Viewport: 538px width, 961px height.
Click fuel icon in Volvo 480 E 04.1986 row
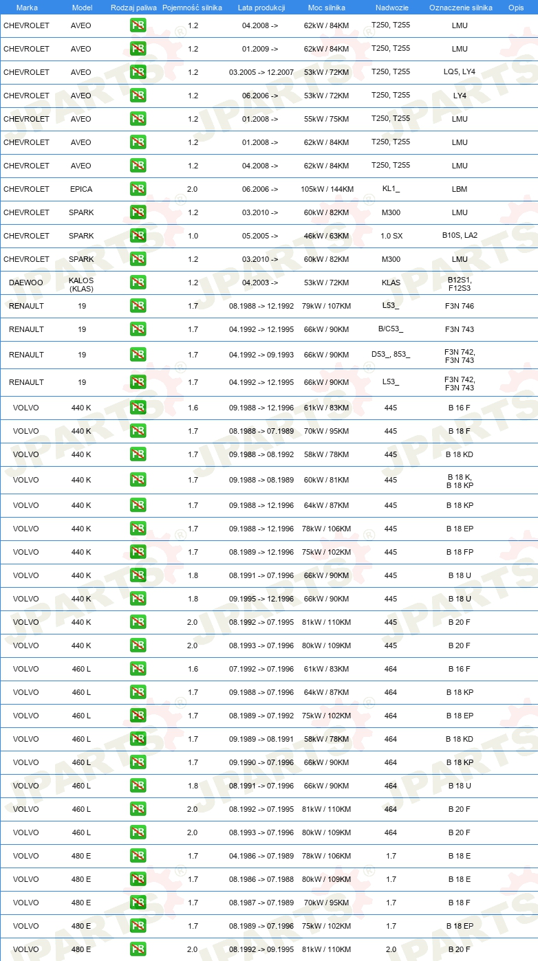pyautogui.click(x=138, y=856)
